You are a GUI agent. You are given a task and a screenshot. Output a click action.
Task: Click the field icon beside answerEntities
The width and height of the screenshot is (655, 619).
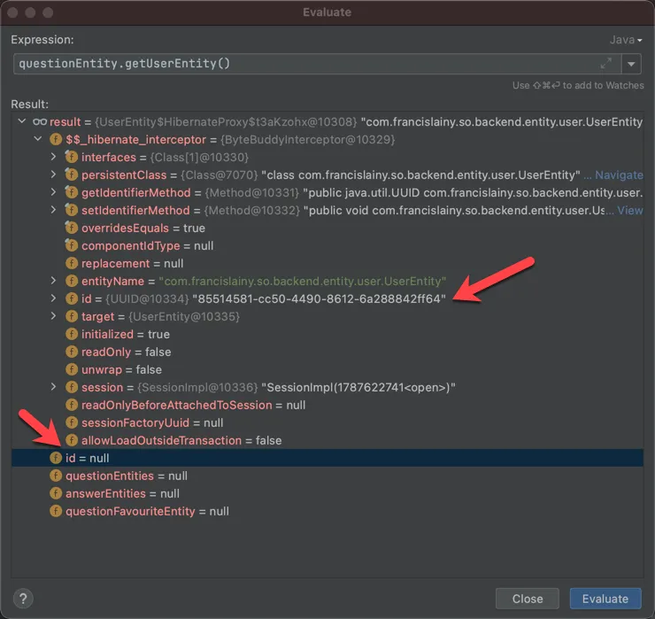click(x=56, y=493)
